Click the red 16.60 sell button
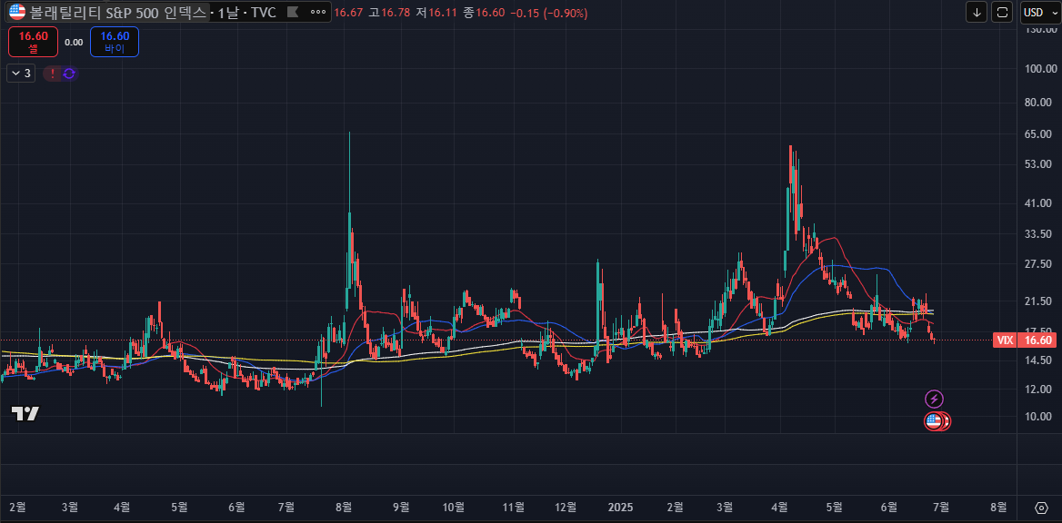Image resolution: width=1062 pixels, height=523 pixels. coord(34,42)
